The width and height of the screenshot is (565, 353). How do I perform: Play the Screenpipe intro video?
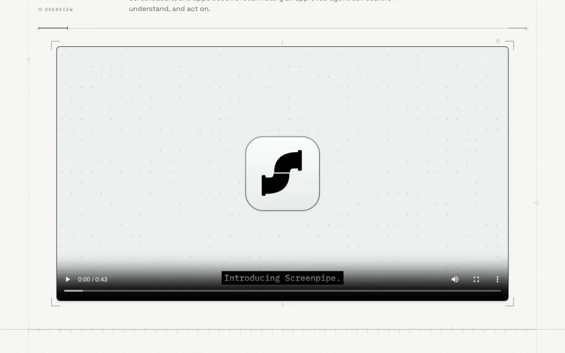point(67,279)
